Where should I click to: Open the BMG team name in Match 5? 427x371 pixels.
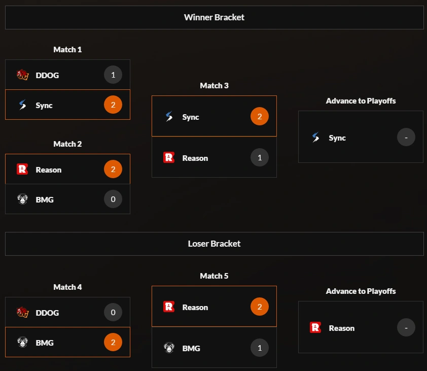tap(191, 348)
